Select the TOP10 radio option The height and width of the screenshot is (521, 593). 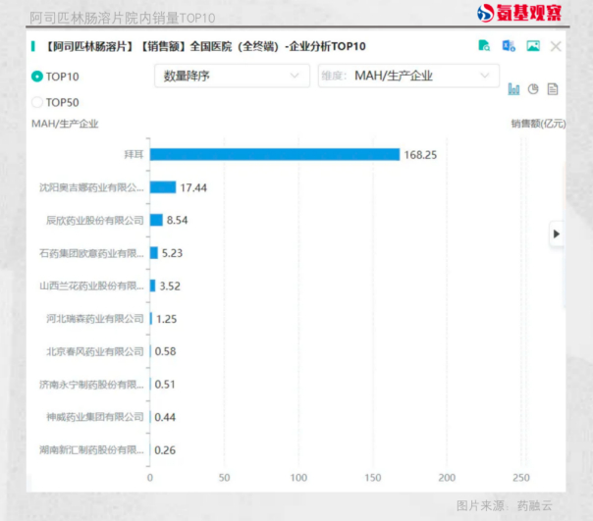37,77
